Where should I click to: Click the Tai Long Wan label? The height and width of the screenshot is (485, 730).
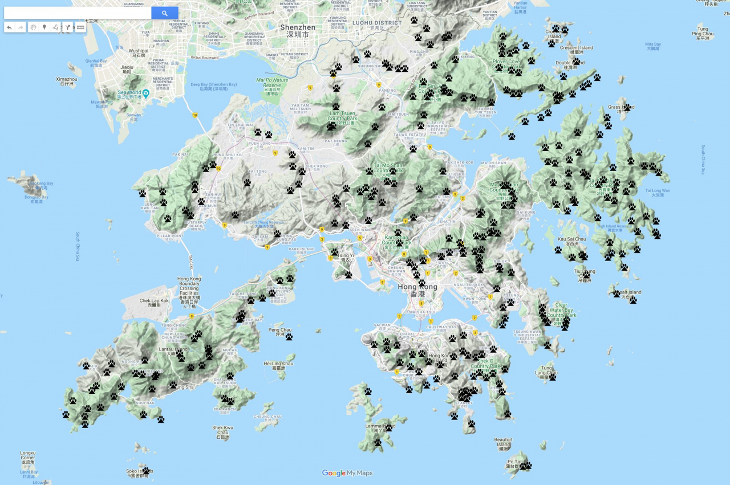658,193
